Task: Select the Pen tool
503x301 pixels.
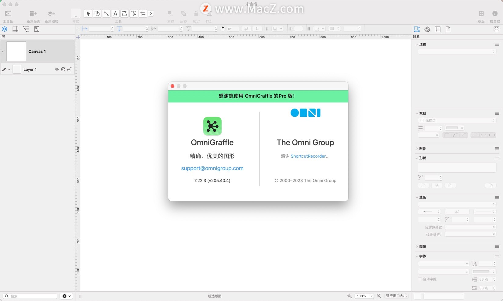Action: (125, 13)
